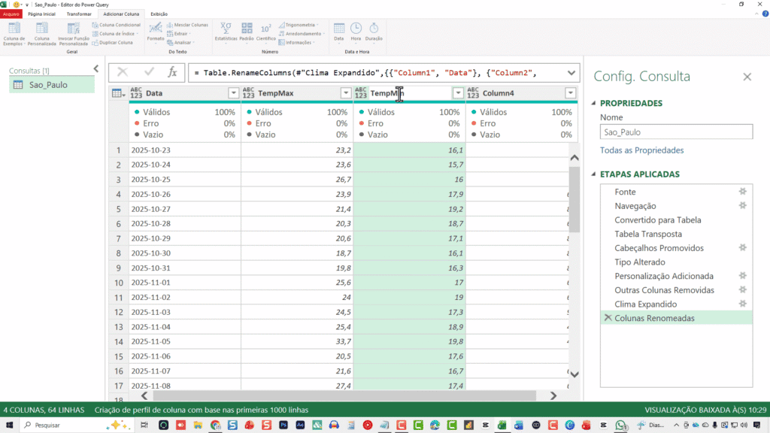The height and width of the screenshot is (433, 770).
Task: Open the Column4 filter dropdown
Action: click(570, 93)
